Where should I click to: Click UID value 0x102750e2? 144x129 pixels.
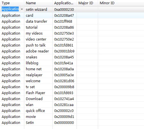tap(64, 39)
